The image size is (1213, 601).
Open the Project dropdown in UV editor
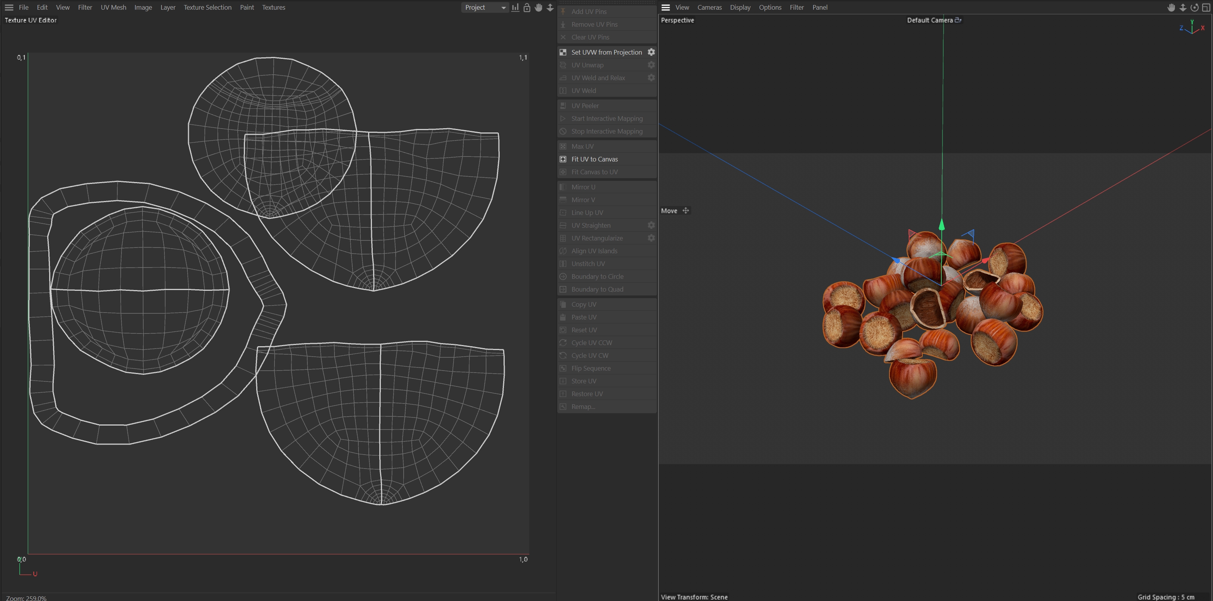tap(485, 7)
